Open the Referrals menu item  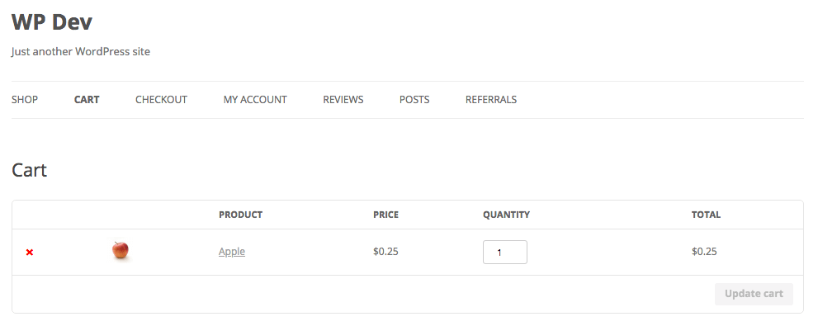491,100
